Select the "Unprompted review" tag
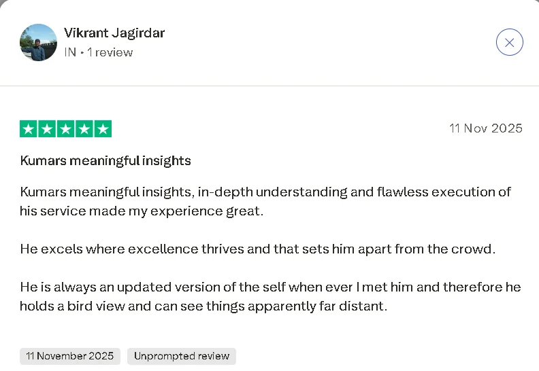 pos(181,356)
